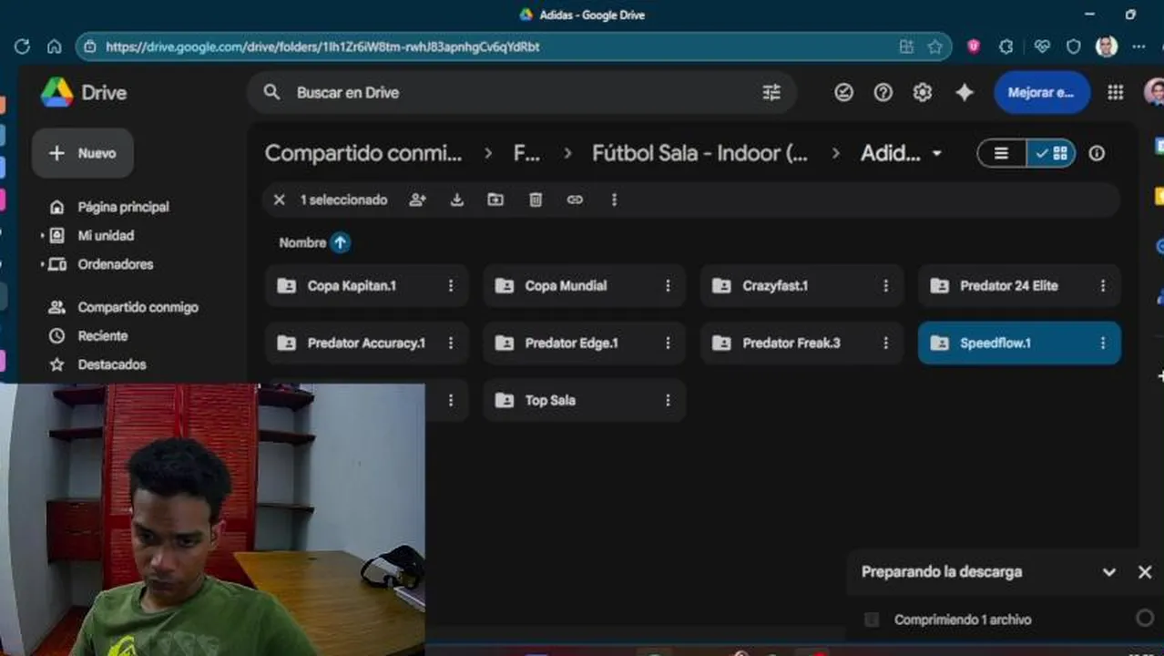The image size is (1164, 656).
Task: Open the Help question mark icon
Action: tap(883, 92)
